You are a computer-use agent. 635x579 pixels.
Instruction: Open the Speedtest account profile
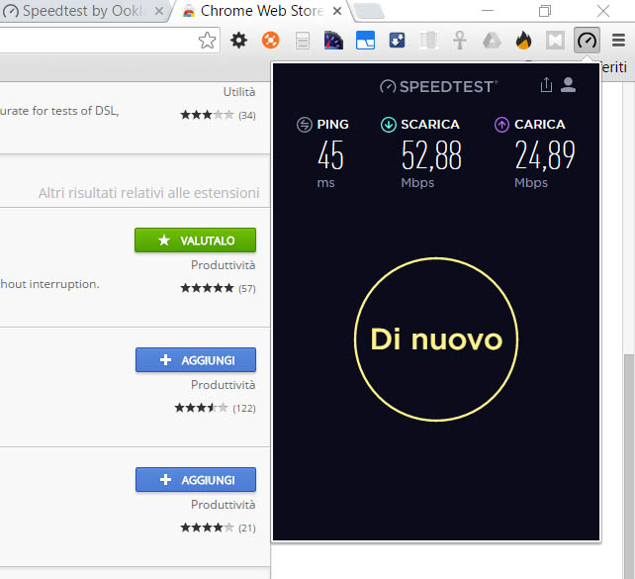coord(568,85)
